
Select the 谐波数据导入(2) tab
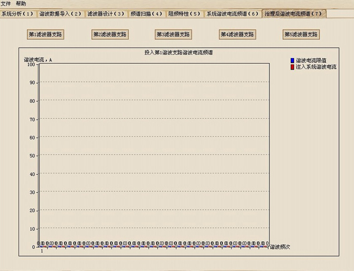pyautogui.click(x=59, y=14)
